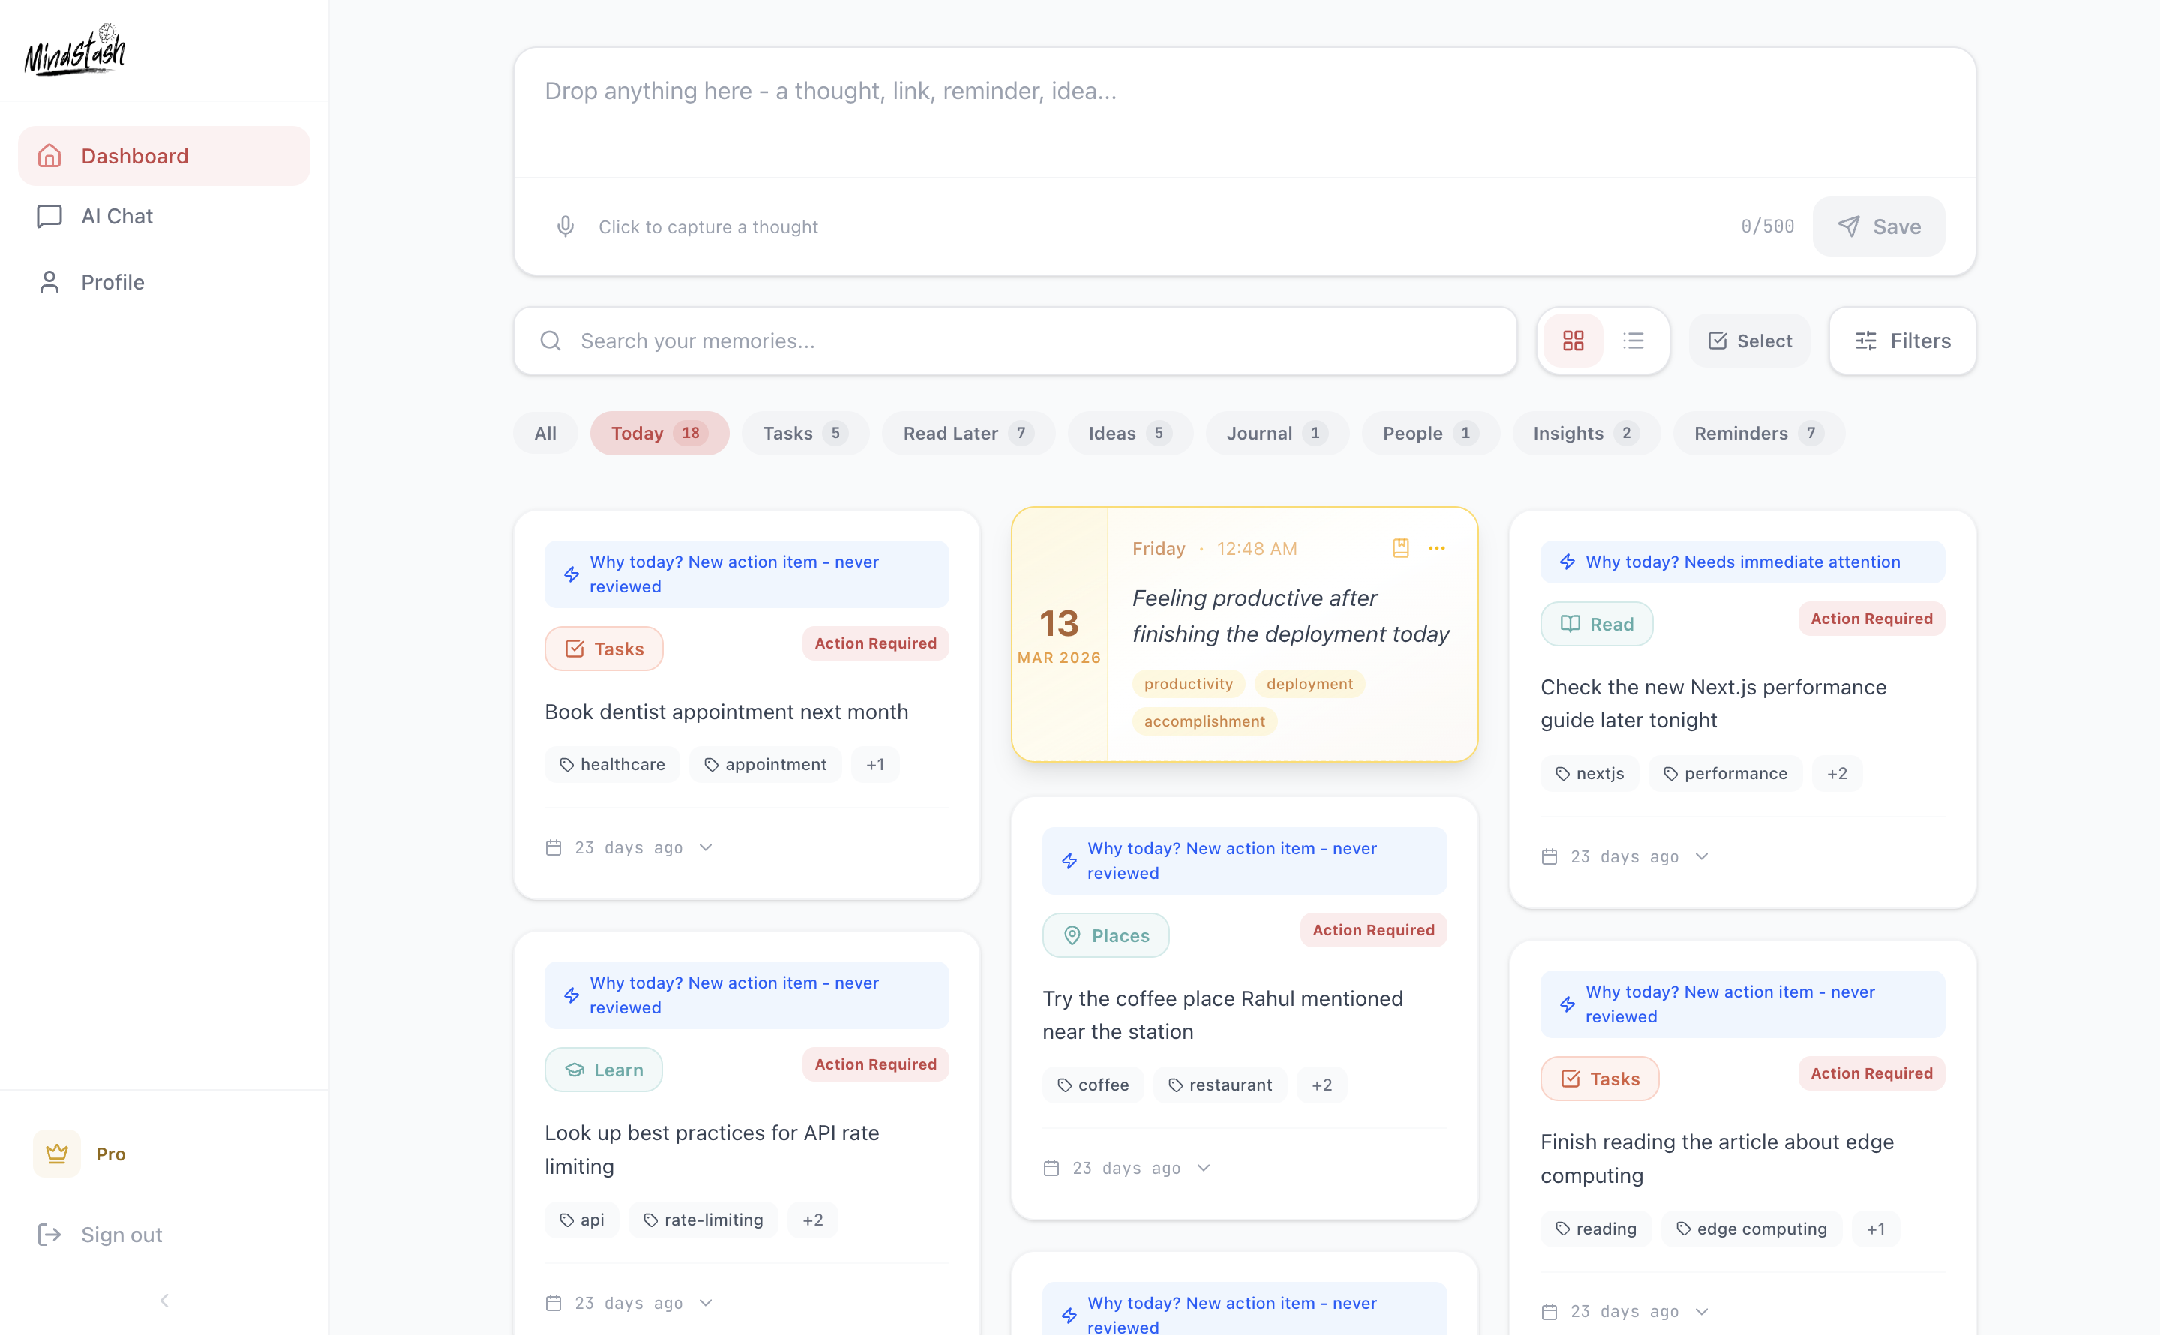Image resolution: width=2160 pixels, height=1335 pixels.
Task: Click the Search your memories field
Action: pos(1015,340)
